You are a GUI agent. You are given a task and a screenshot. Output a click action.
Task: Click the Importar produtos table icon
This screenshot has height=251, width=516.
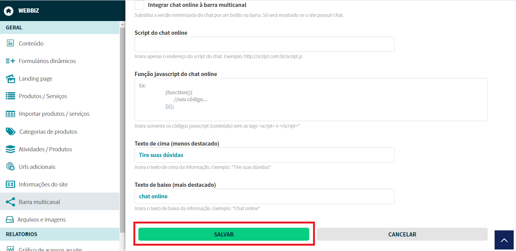coord(10,114)
